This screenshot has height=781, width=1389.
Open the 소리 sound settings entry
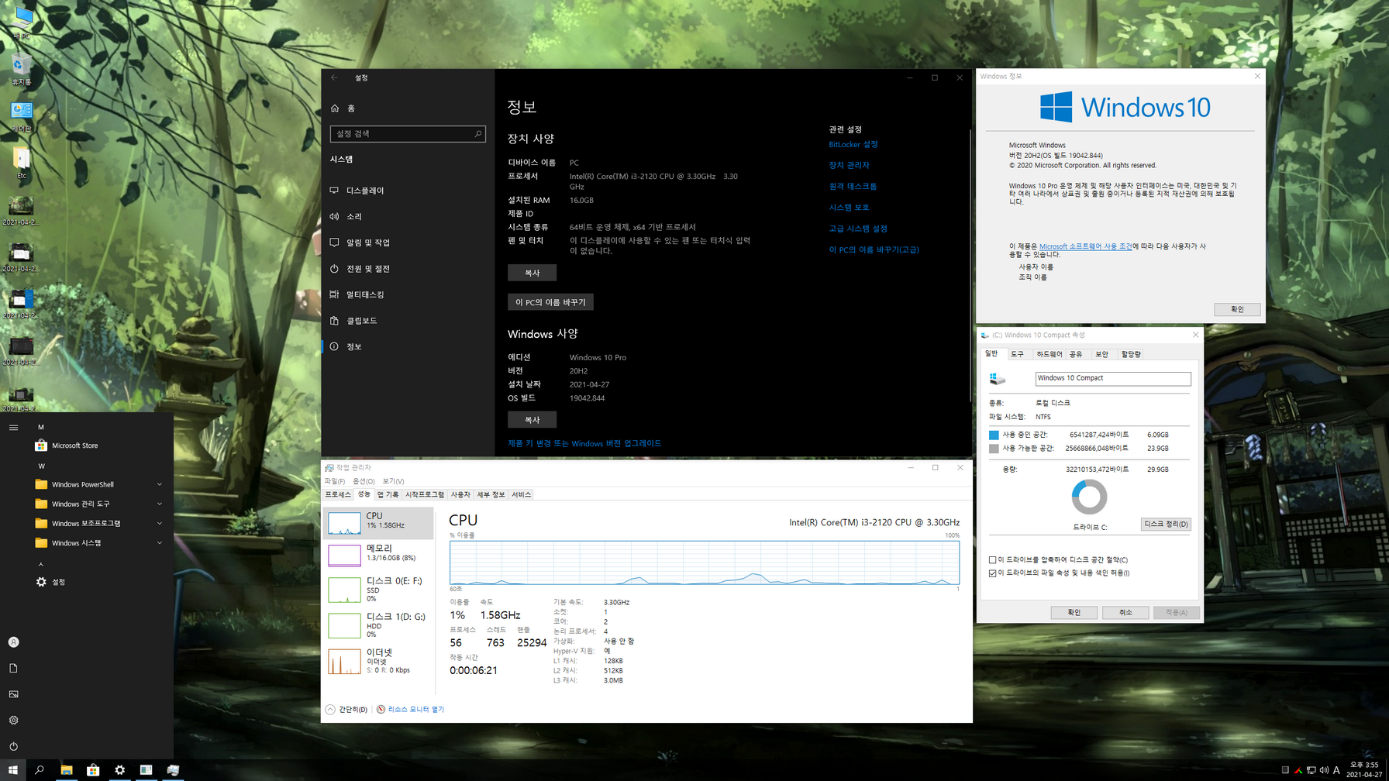tap(408, 216)
